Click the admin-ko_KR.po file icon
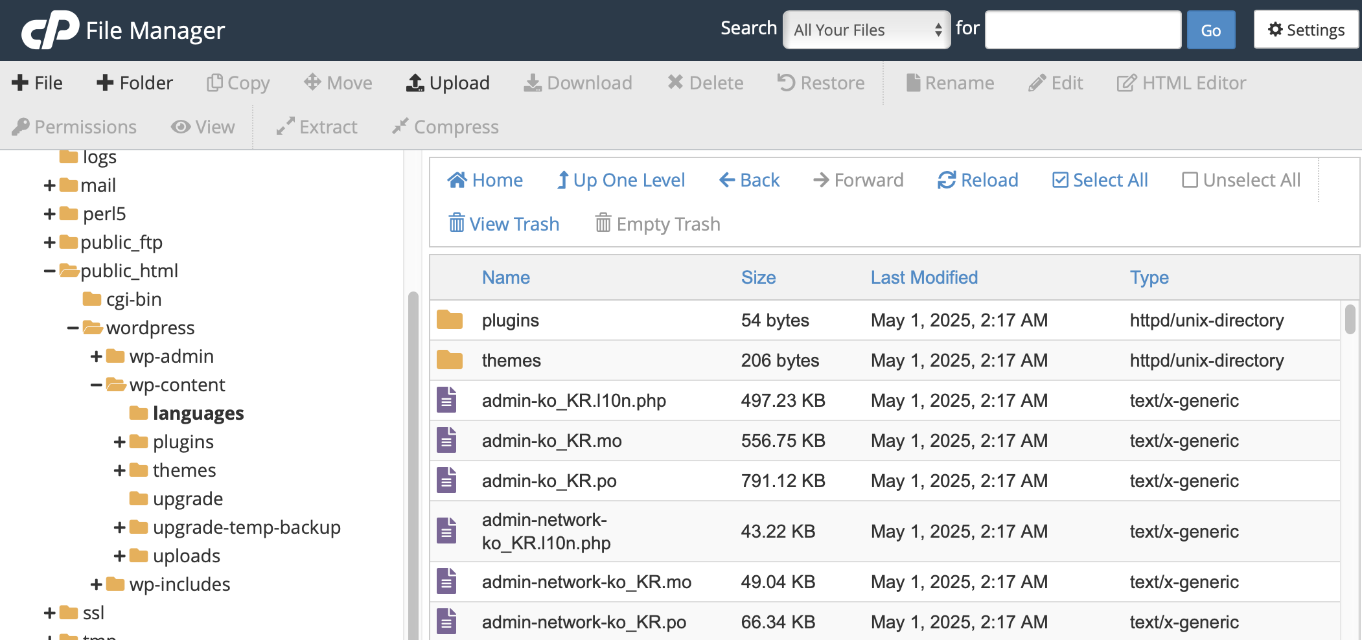Viewport: 1362px width, 640px height. pyautogui.click(x=446, y=481)
